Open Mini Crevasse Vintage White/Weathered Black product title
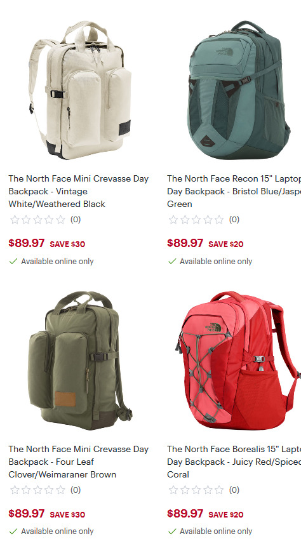Viewport: 301px width, 541px height. [79, 191]
